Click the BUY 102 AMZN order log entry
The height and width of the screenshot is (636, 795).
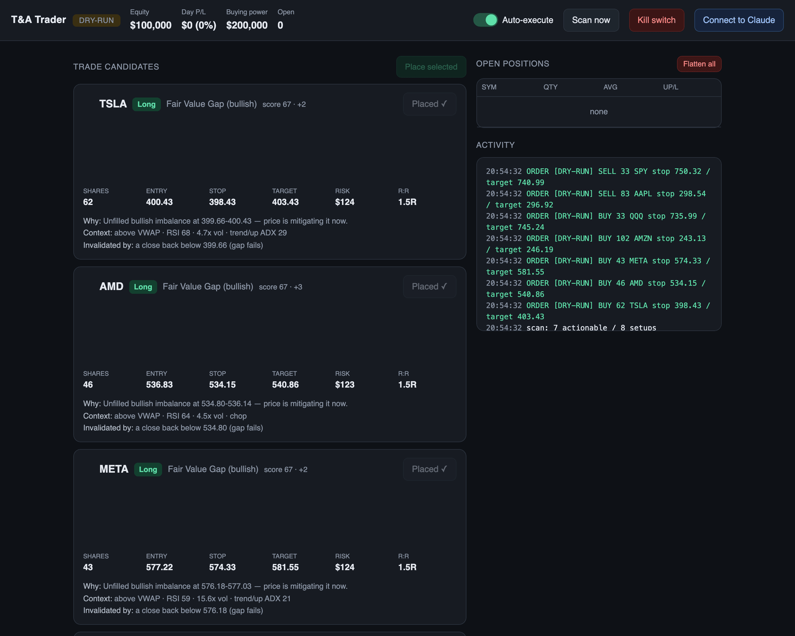coord(596,244)
